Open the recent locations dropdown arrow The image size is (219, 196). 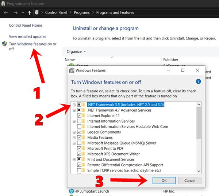point(23,13)
